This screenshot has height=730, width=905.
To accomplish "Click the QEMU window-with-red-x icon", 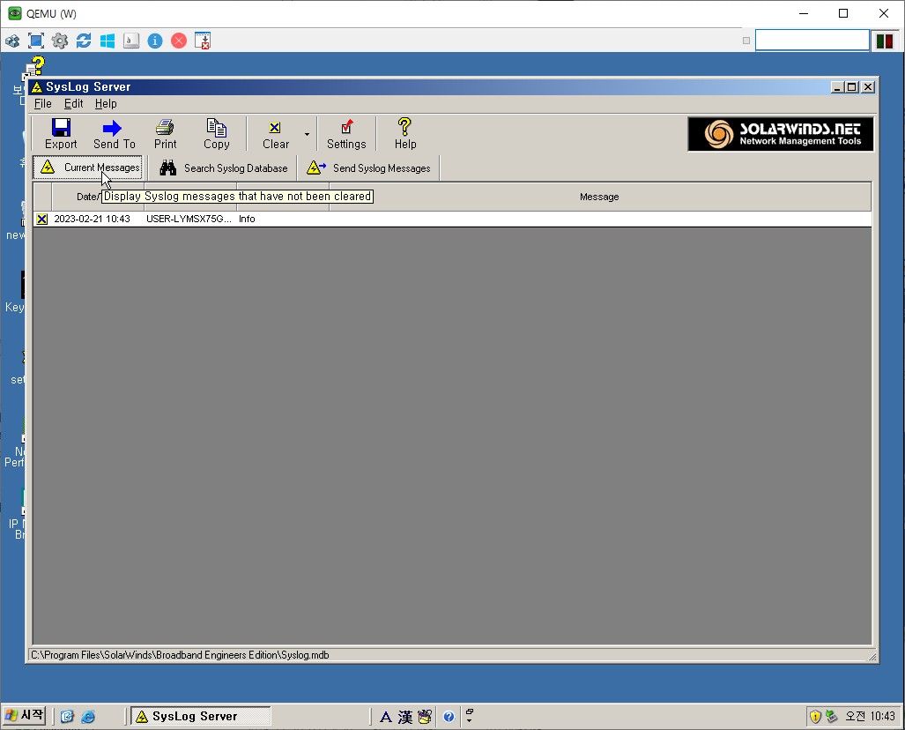I will pyautogui.click(x=203, y=41).
